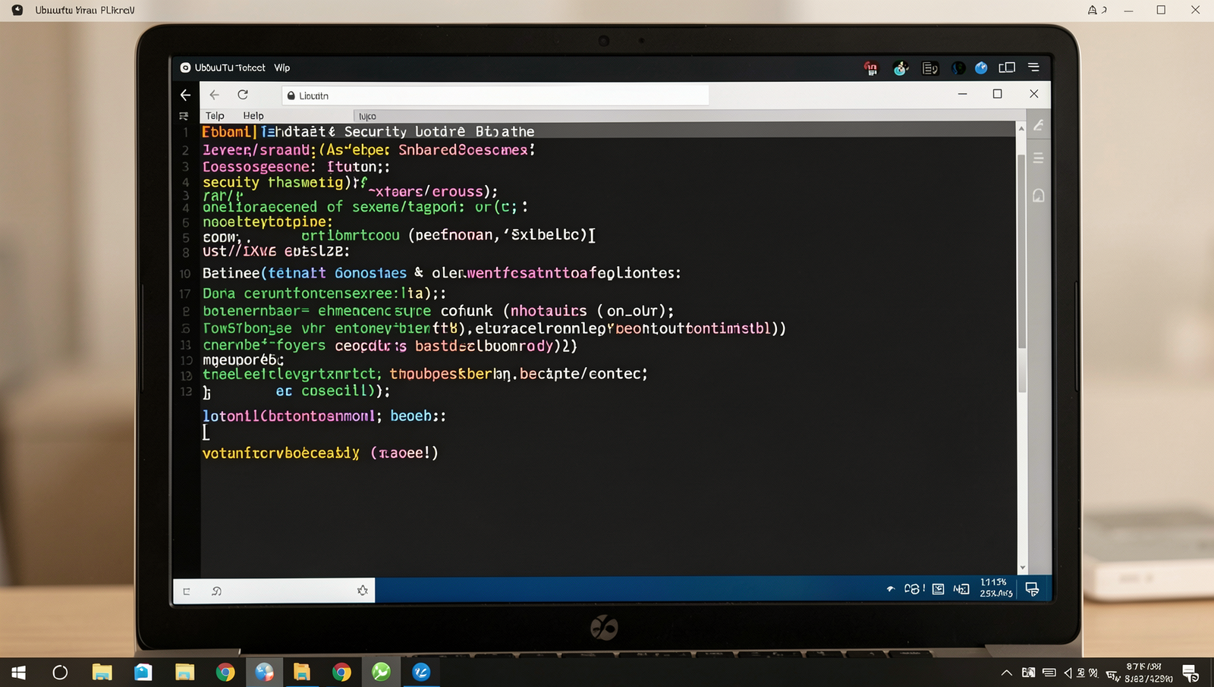The width and height of the screenshot is (1214, 687).
Task: Click the three-lines icon in the right sidebar
Action: 1038,158
